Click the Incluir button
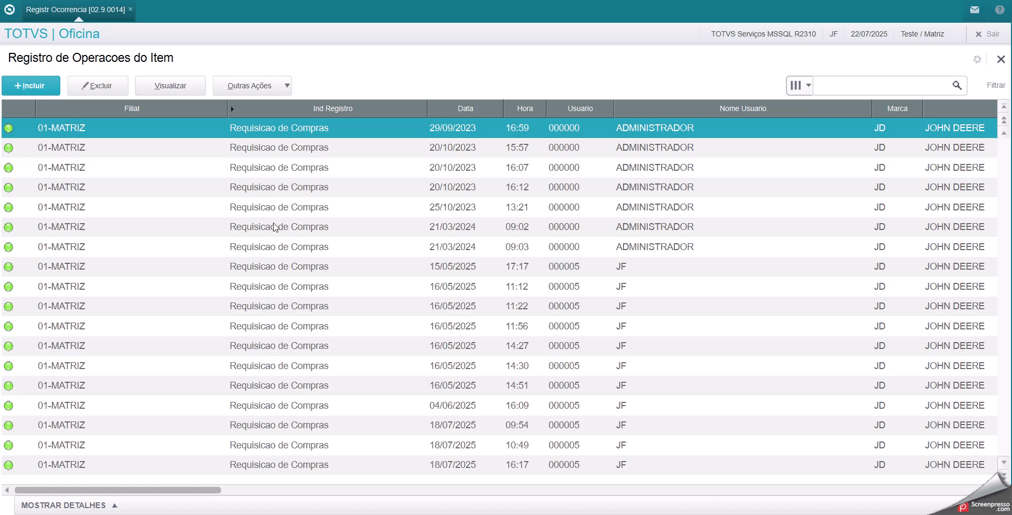The image size is (1012, 515). (x=31, y=86)
